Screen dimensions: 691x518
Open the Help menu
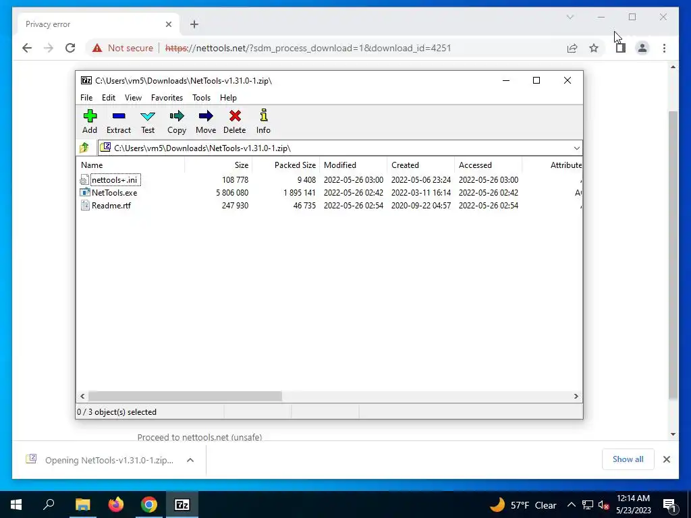click(228, 98)
